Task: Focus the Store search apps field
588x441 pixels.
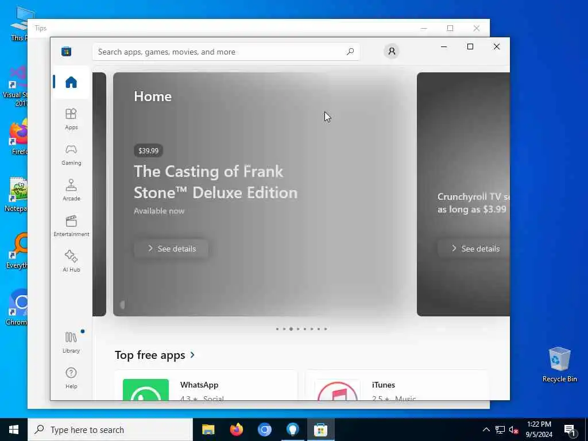Action: point(226,52)
